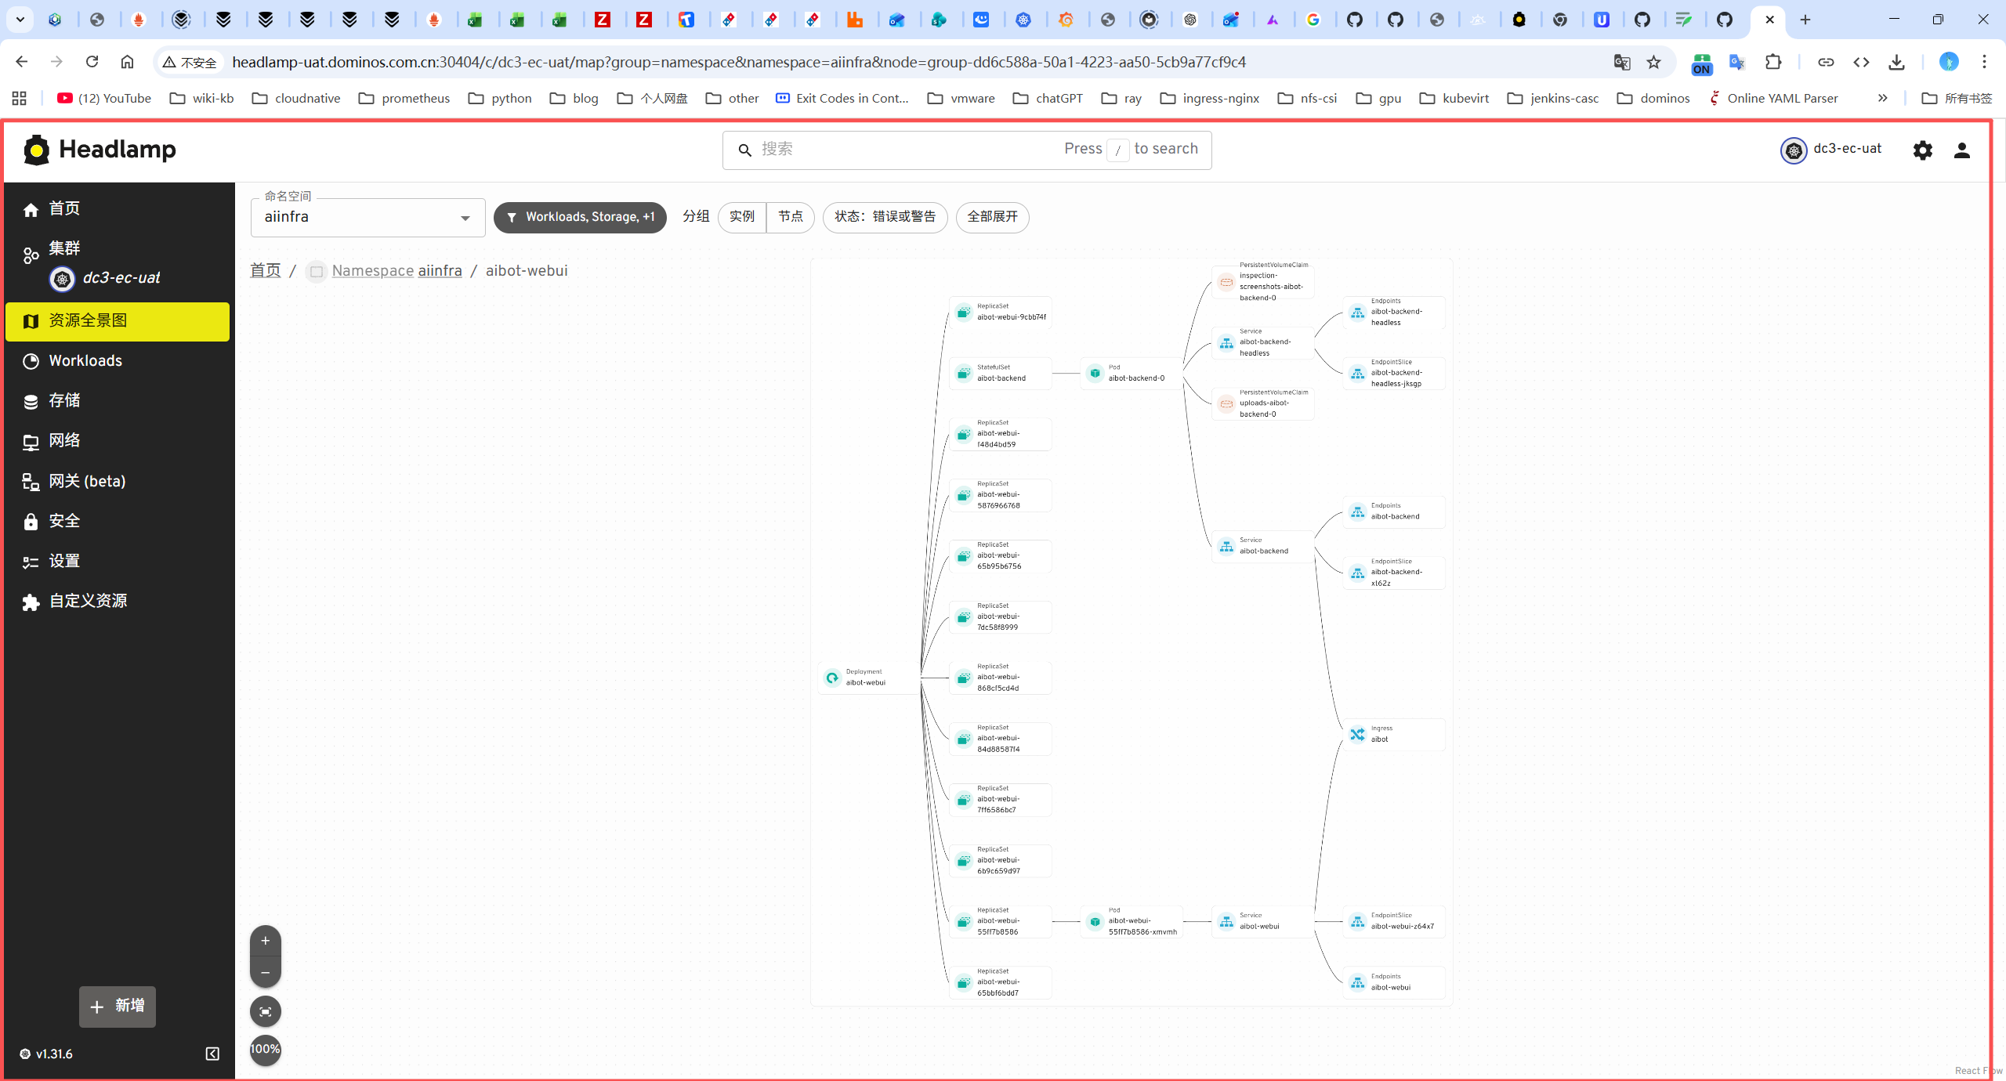
Task: Toggle grouping by 节点 (node)
Action: pyautogui.click(x=791, y=217)
